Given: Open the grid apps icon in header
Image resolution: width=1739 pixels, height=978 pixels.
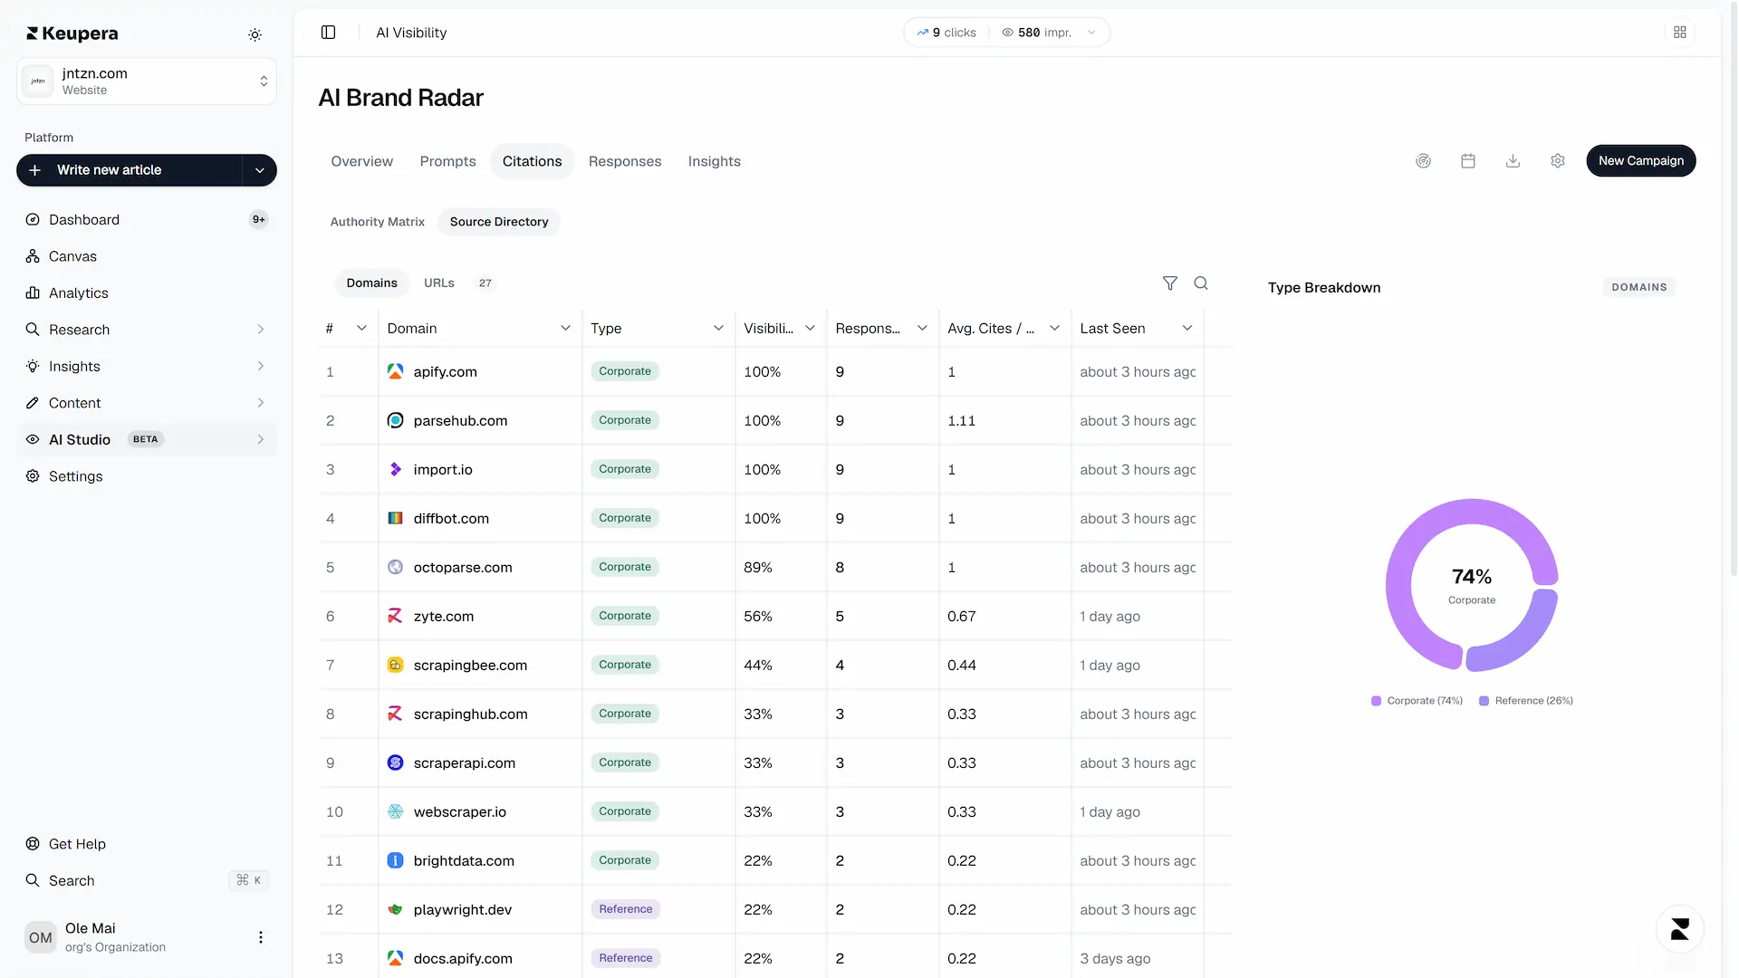Looking at the screenshot, I should [x=1680, y=33].
